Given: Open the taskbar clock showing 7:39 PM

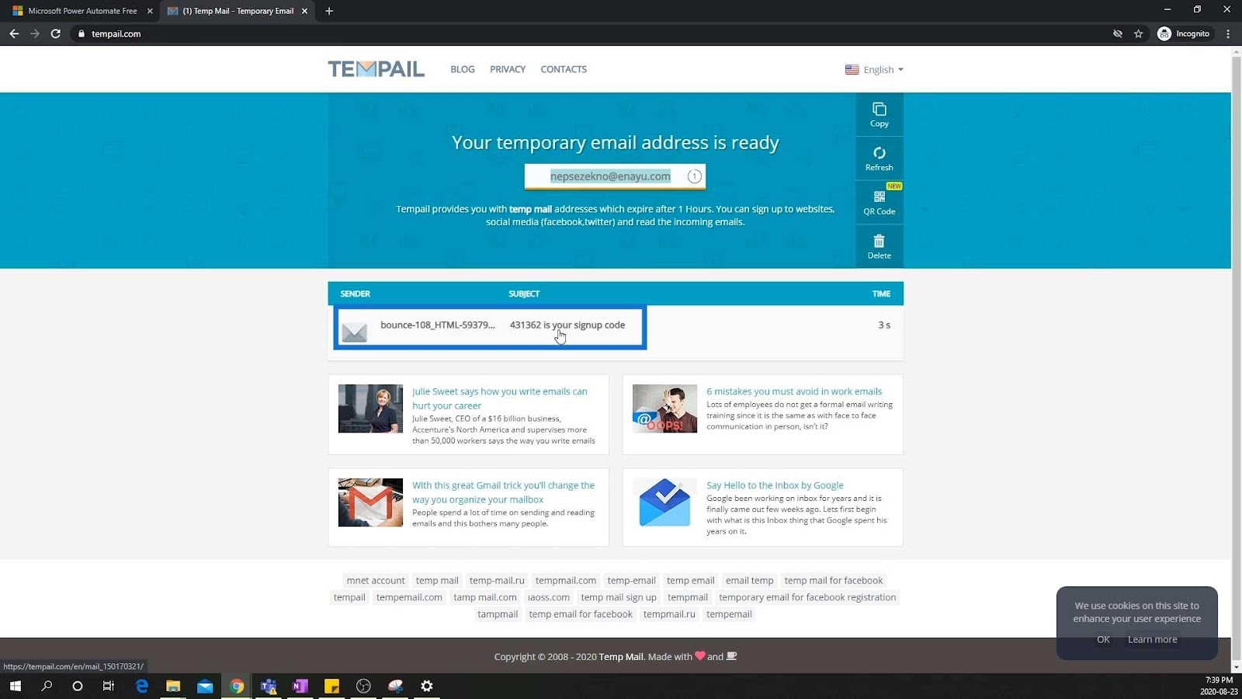Looking at the screenshot, I should click(1219, 686).
